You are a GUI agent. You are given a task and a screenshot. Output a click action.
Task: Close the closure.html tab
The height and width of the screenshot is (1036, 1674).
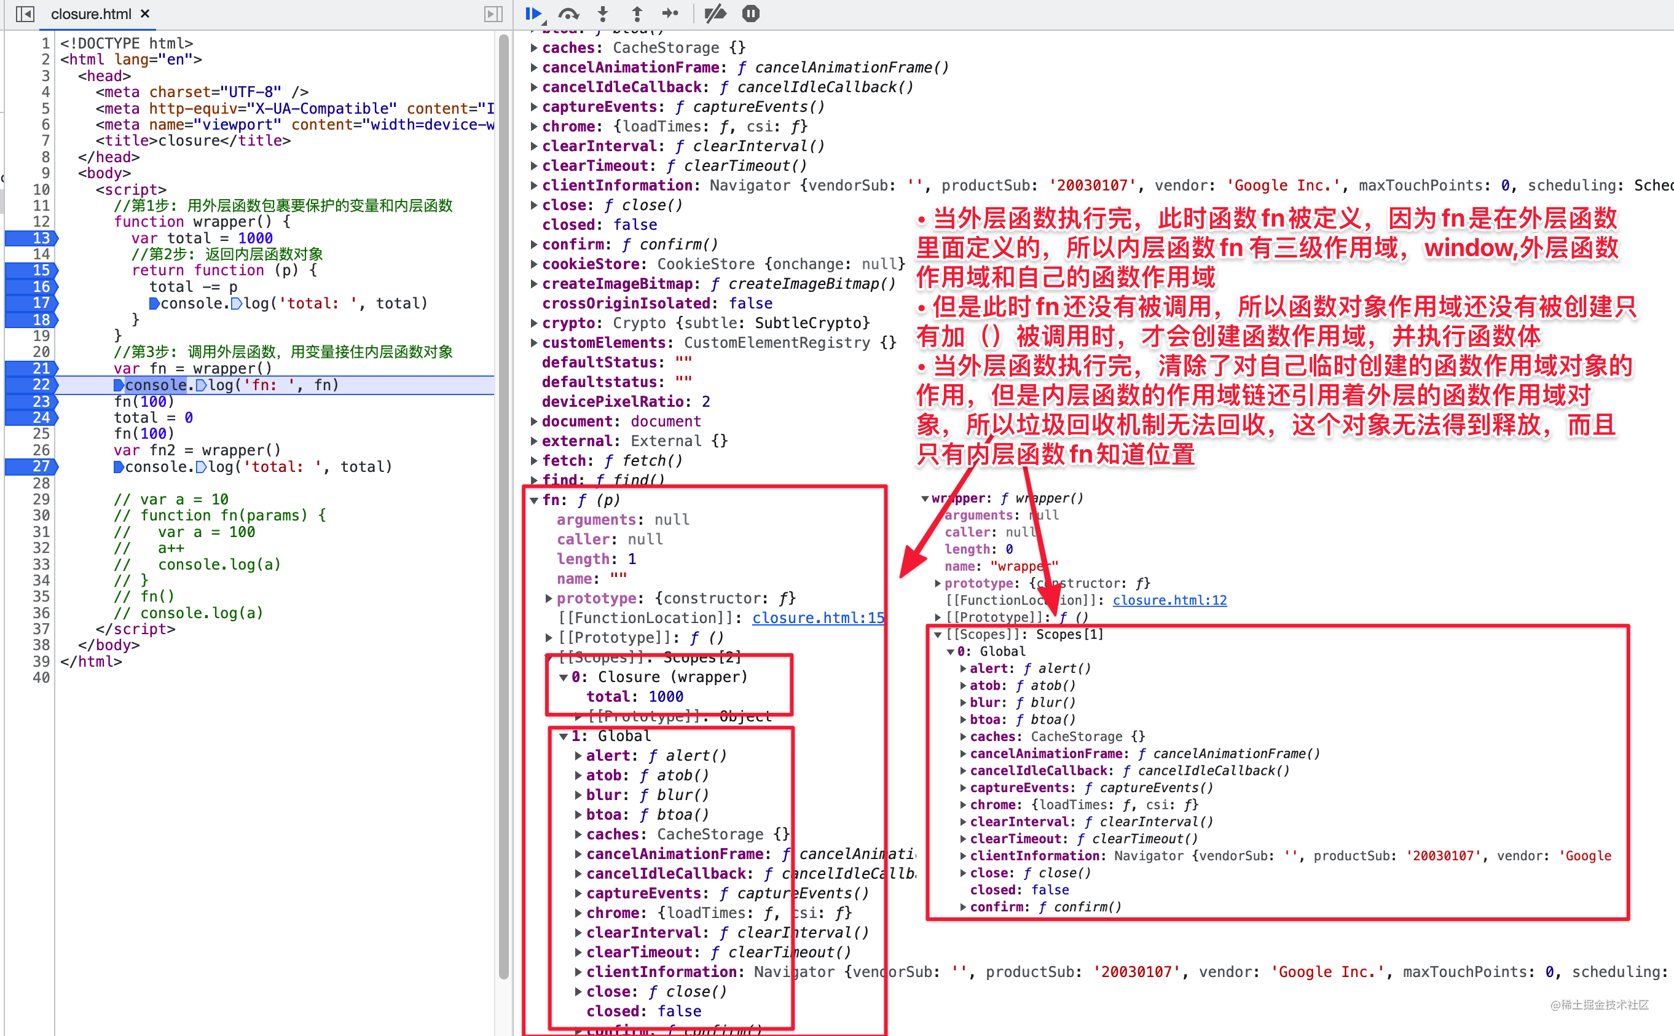tap(145, 14)
